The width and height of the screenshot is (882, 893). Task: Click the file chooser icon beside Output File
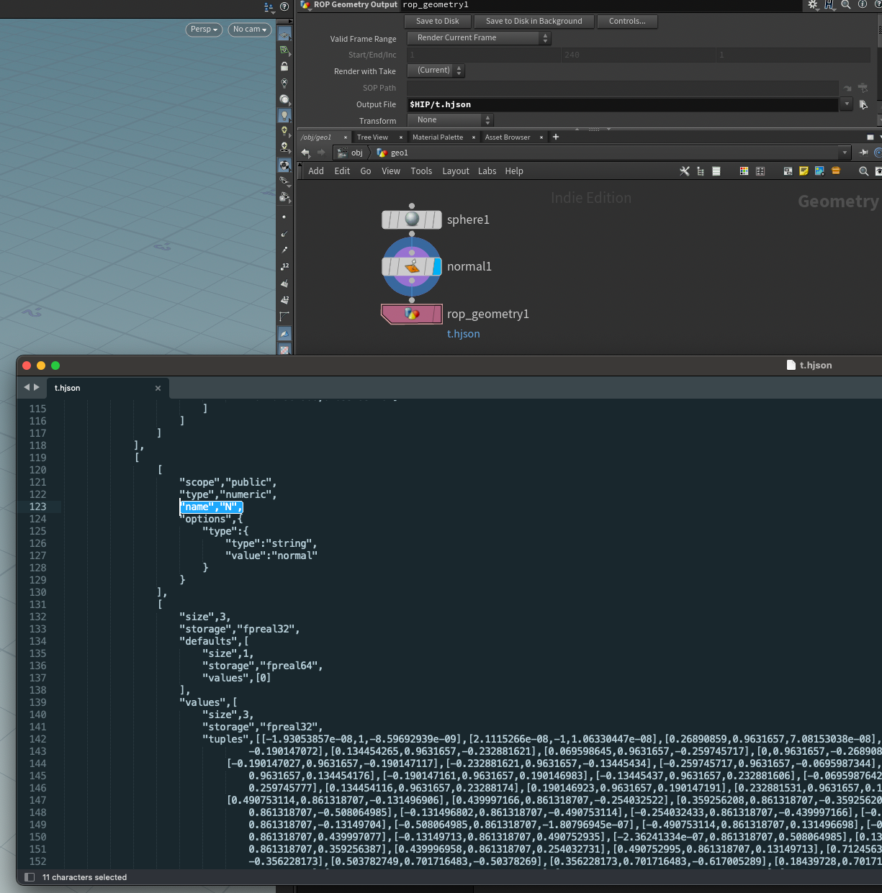point(863,104)
